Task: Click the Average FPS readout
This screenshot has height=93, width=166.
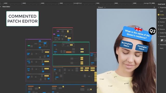Action: point(149,3)
